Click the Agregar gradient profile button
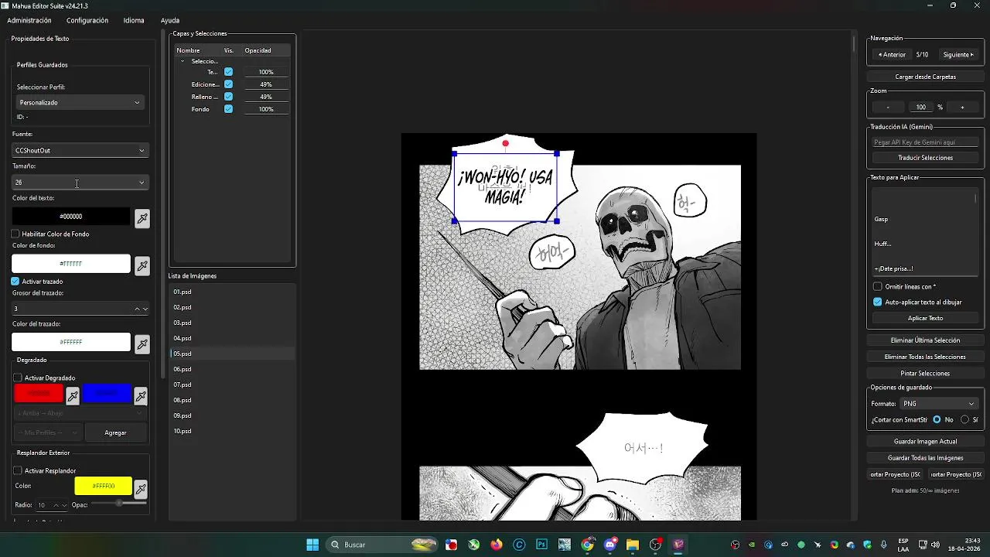Viewport: 990px width, 557px height. (115, 433)
